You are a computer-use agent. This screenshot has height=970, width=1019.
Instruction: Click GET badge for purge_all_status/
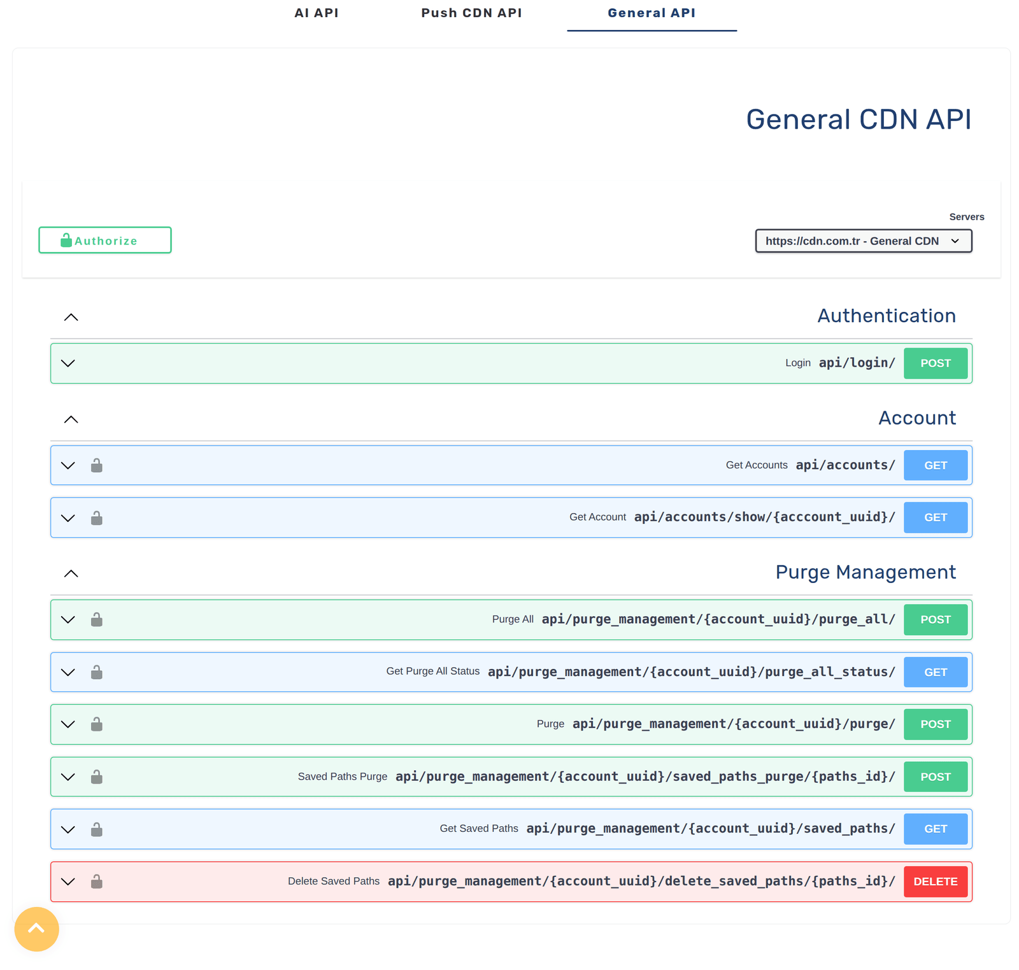point(936,672)
